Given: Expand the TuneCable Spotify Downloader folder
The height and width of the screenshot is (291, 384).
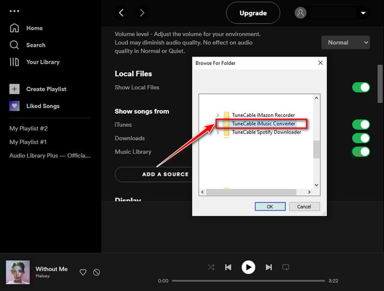Looking at the screenshot, I should pos(218,132).
